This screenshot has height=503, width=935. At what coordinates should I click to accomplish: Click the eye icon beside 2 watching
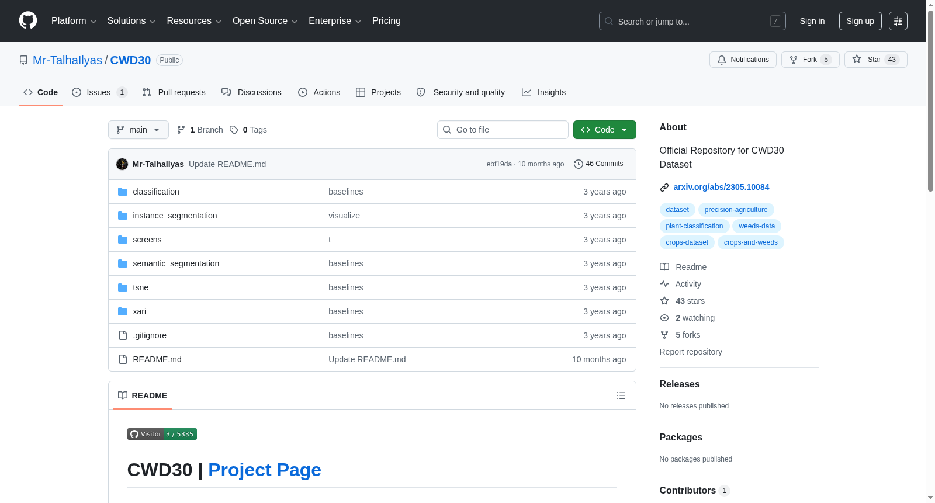[x=664, y=318]
